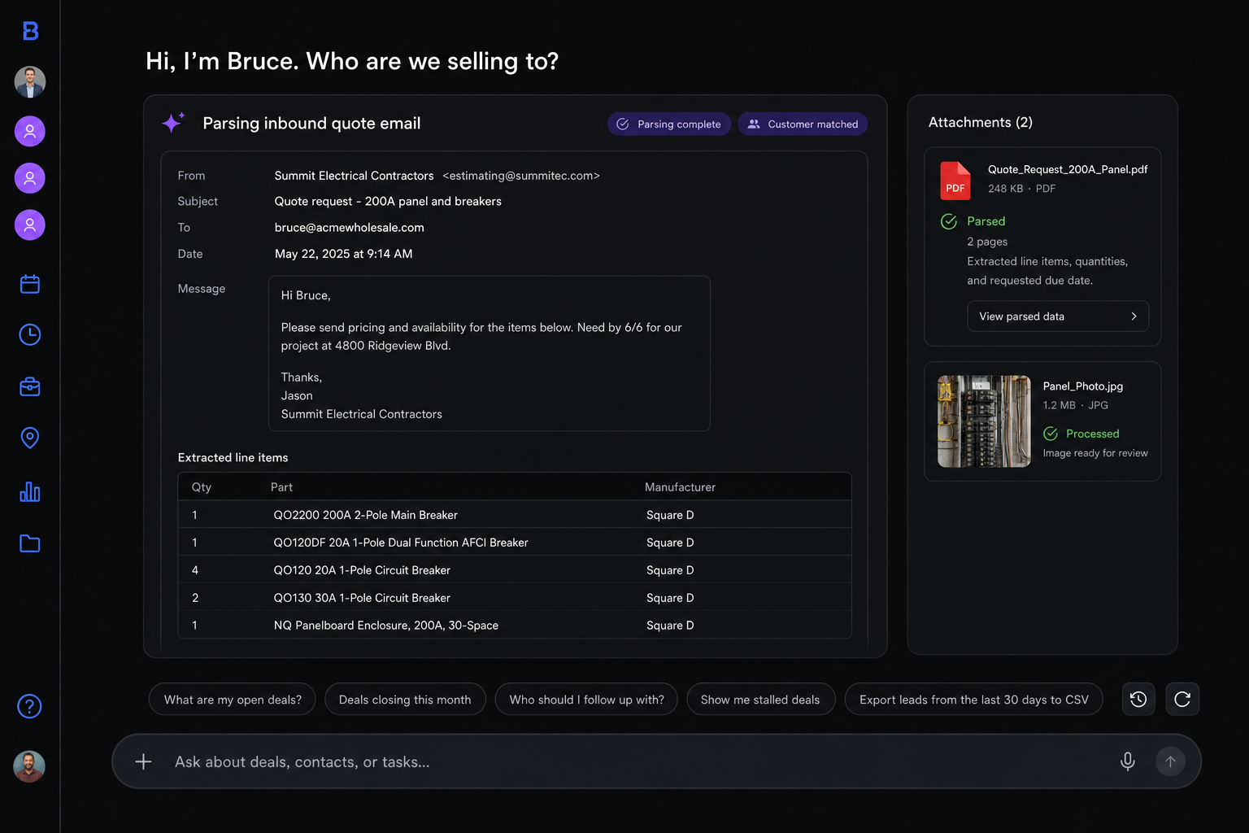This screenshot has width=1249, height=833.
Task: Open the Panel_Photo.jpg thumbnail
Action: tap(984, 421)
